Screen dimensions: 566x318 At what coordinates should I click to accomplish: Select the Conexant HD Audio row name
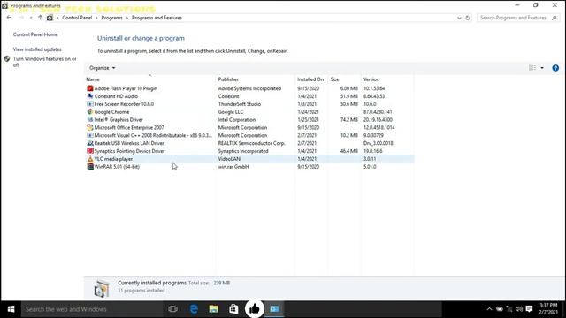116,96
